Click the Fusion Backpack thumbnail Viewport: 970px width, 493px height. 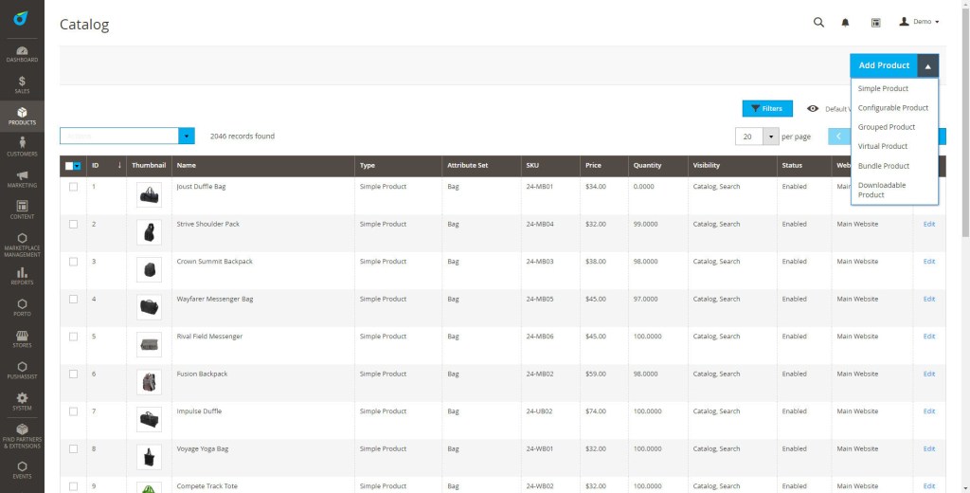point(149,382)
